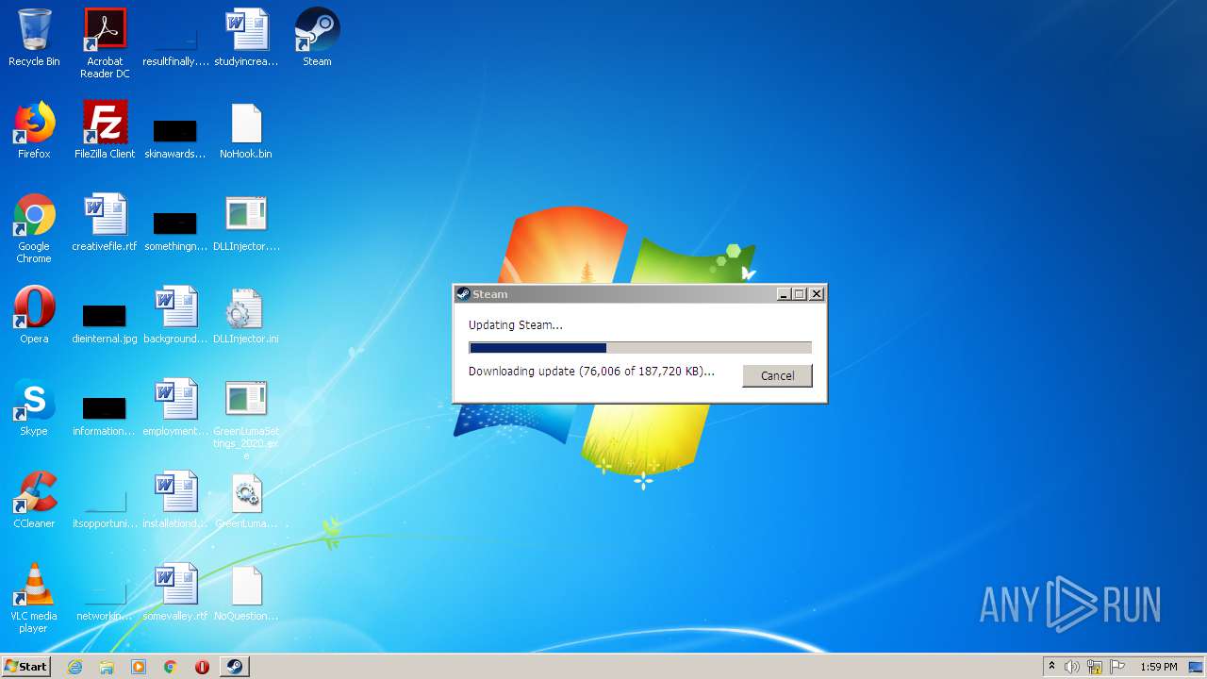Select the NoQuestion... file icon

[246, 593]
